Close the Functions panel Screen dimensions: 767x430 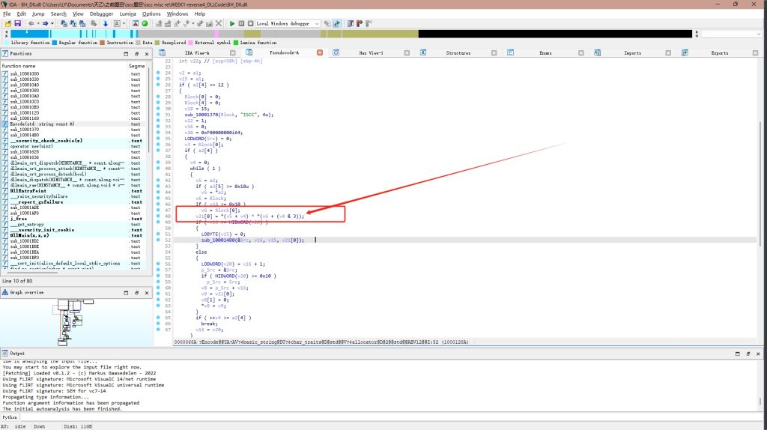point(147,54)
